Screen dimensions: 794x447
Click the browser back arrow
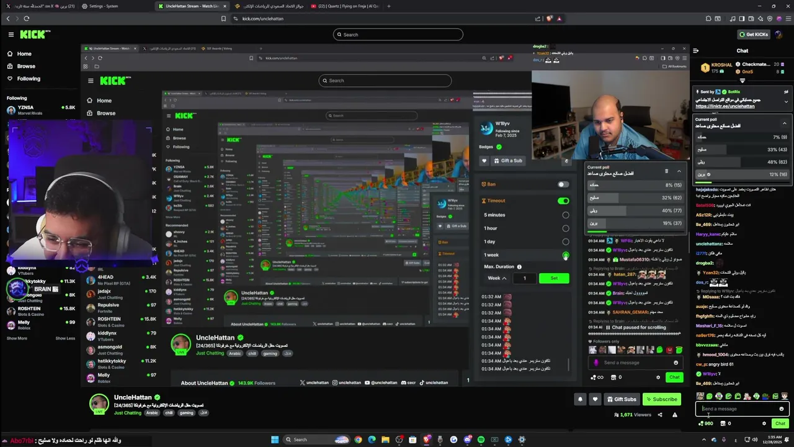pos(8,19)
